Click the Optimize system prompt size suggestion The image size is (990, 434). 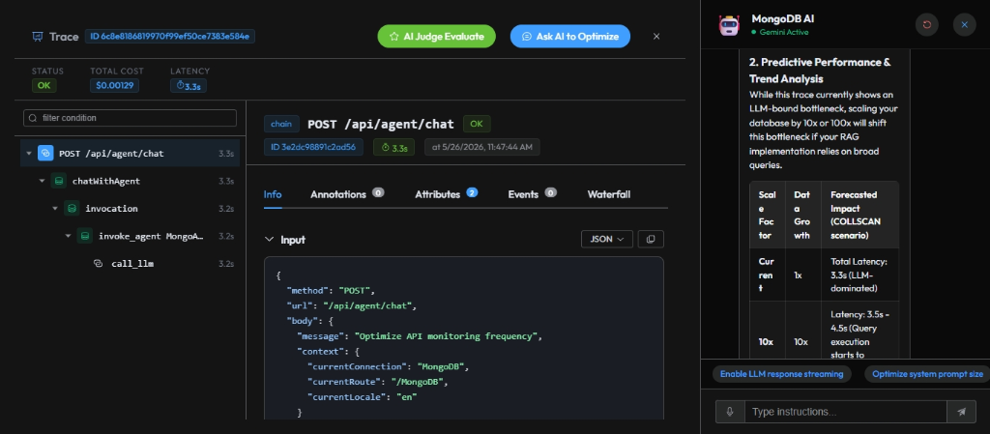[927, 374]
